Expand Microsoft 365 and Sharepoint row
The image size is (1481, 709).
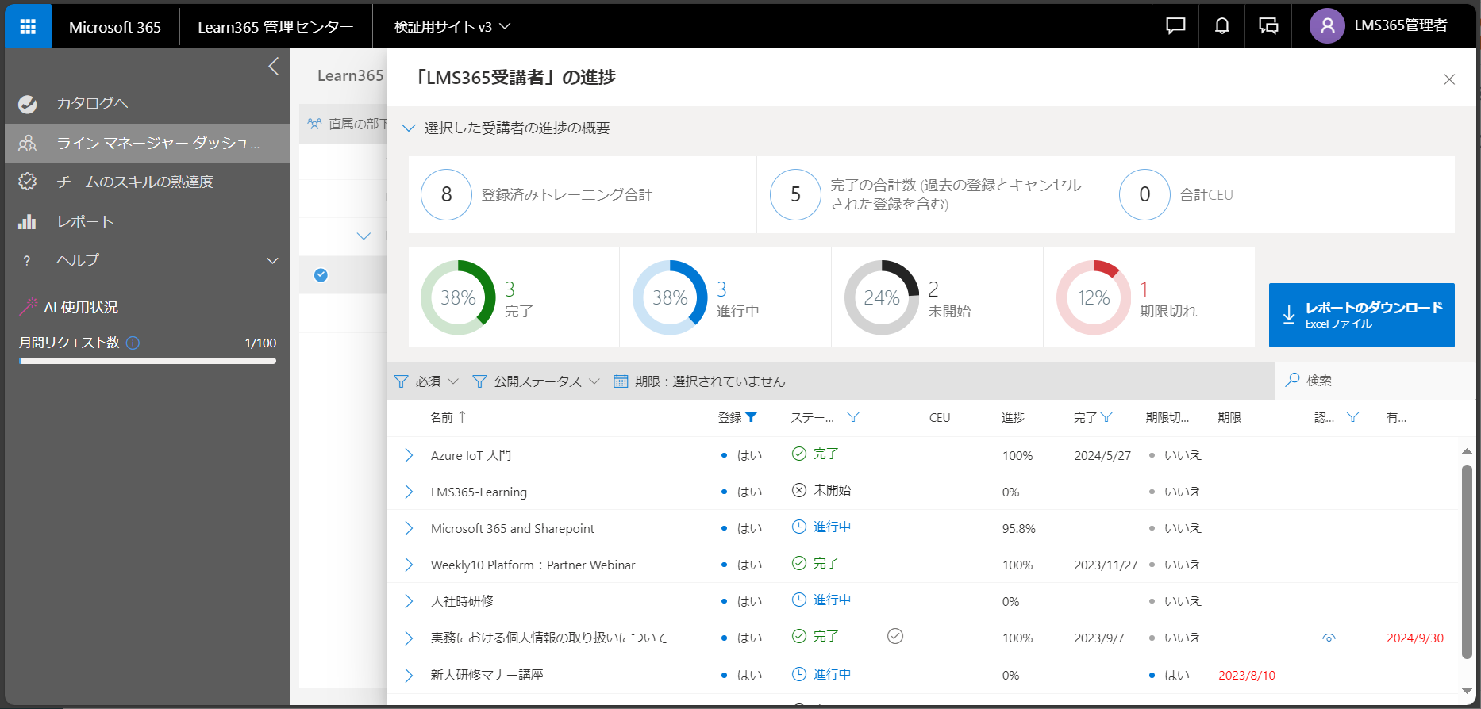pyautogui.click(x=409, y=528)
